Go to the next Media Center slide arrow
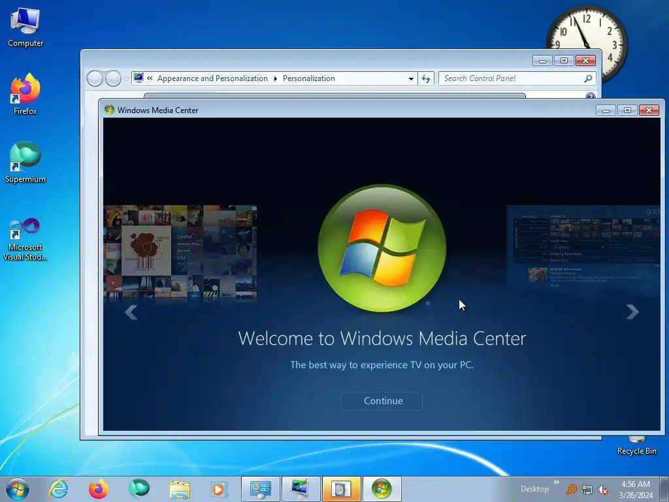Image resolution: width=669 pixels, height=502 pixels. pos(632,312)
